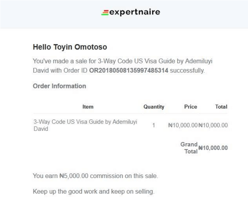The height and width of the screenshot is (203, 248).
Task: Click the quantity value 1 in the table
Action: [x=154, y=125]
